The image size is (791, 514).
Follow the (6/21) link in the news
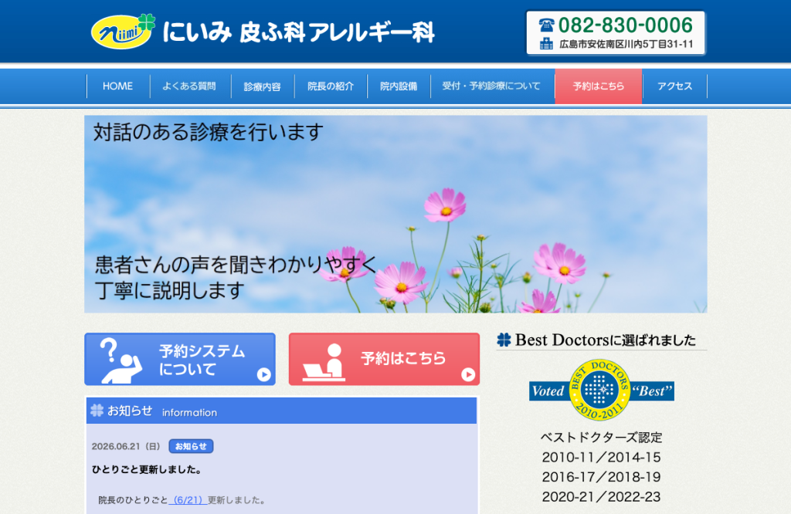tap(188, 500)
